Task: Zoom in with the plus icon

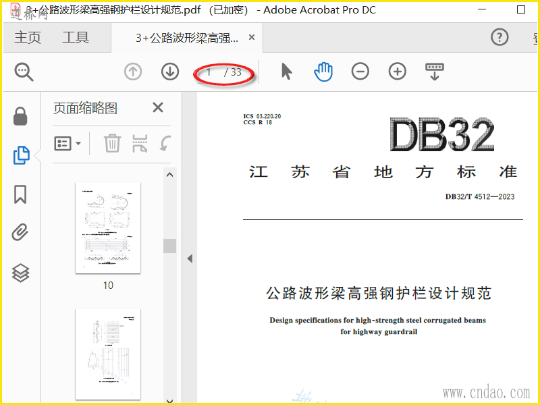Action: tap(398, 72)
